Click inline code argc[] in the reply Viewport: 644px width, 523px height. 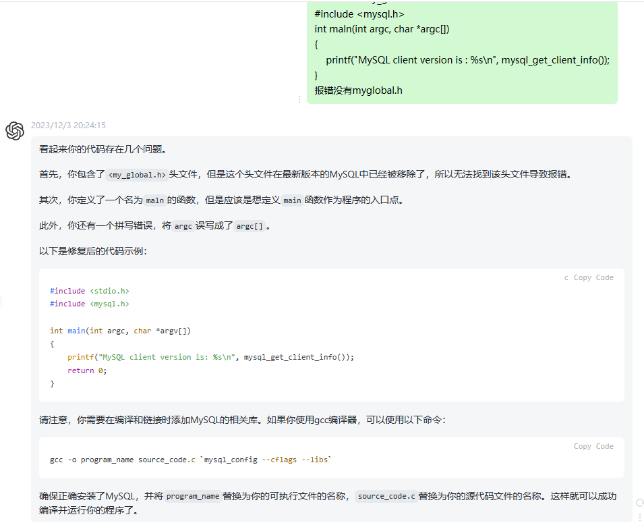pos(250,226)
